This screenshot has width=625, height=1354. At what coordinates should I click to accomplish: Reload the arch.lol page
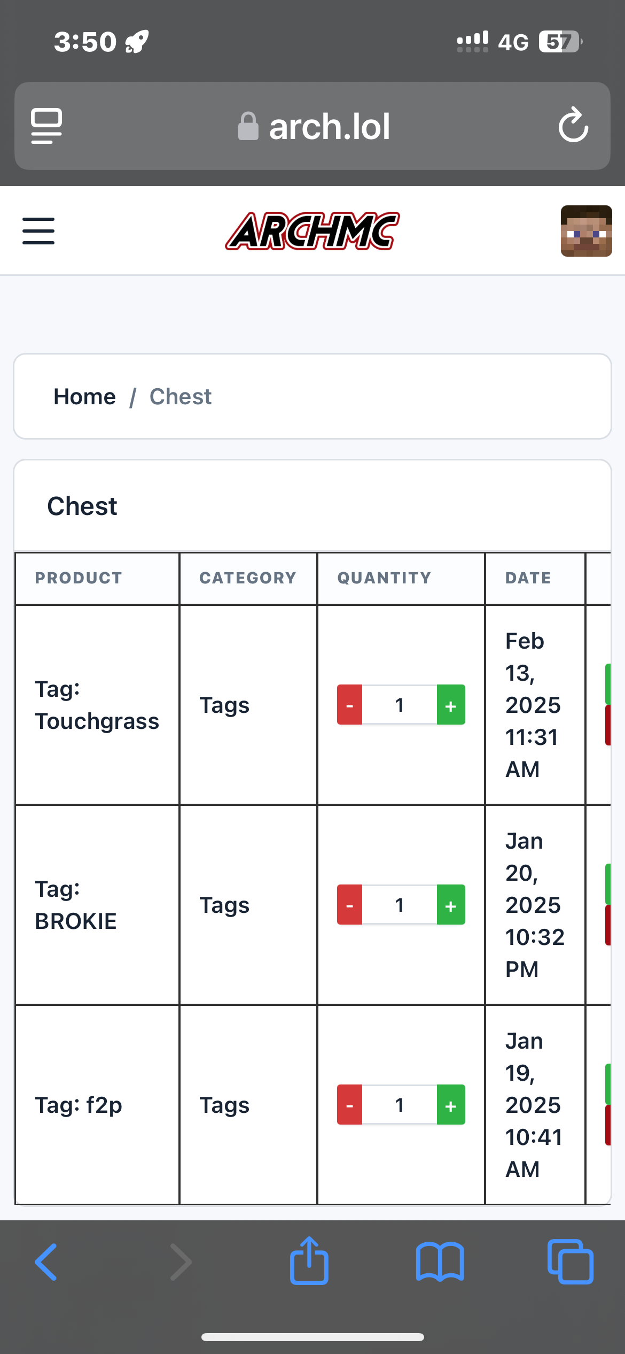tap(573, 126)
